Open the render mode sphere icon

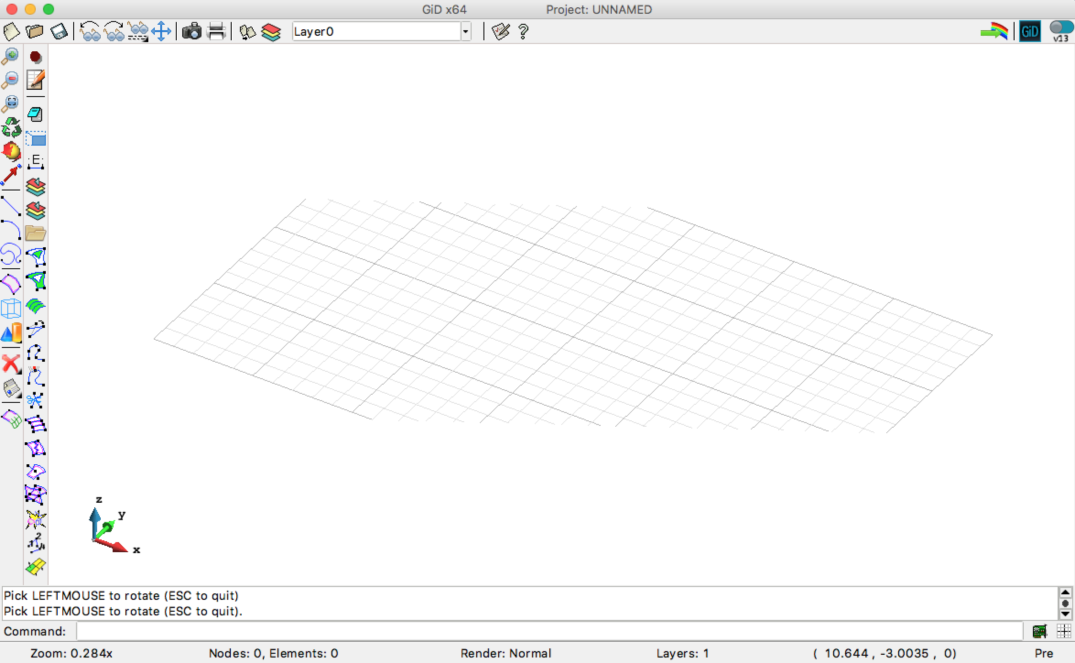click(x=11, y=151)
